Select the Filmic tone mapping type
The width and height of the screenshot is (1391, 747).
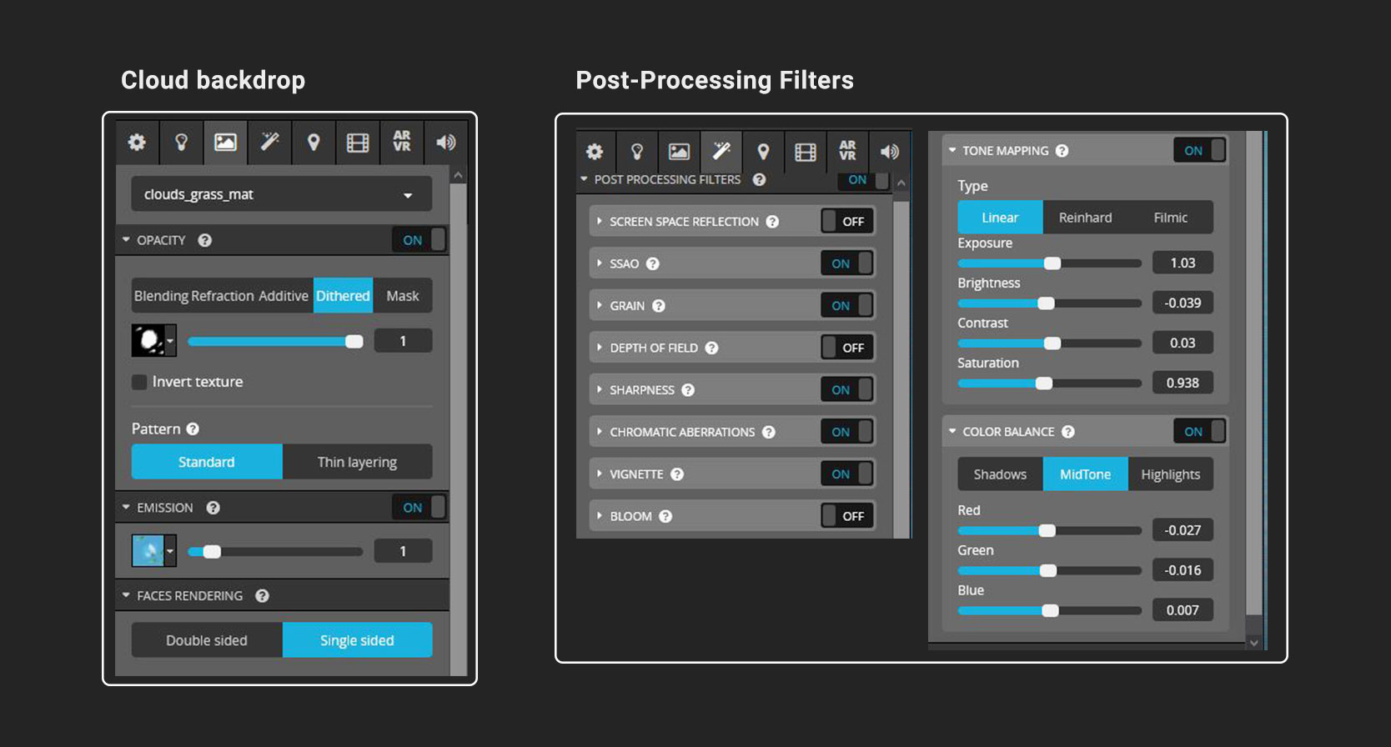[1170, 218]
